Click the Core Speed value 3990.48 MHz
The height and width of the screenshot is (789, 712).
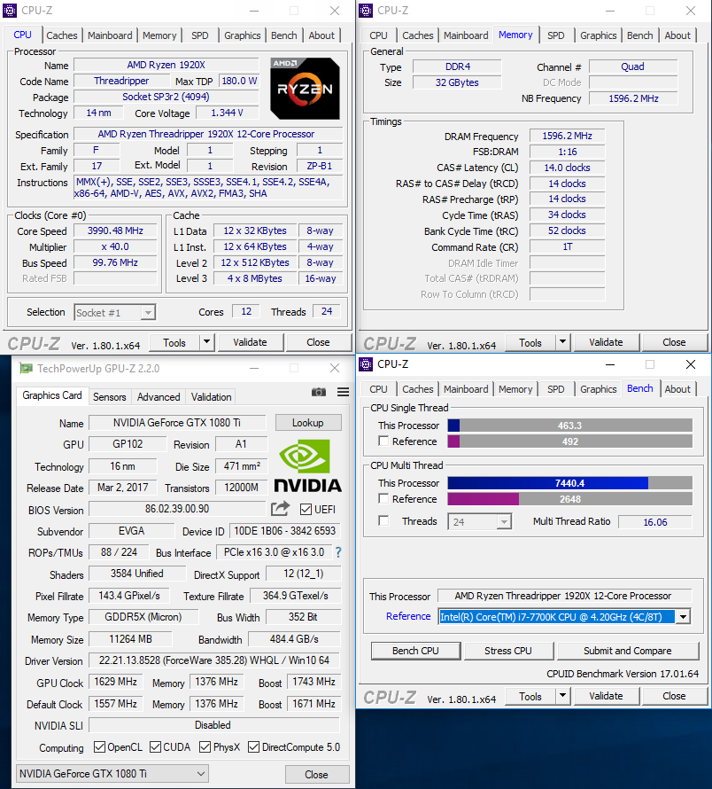click(x=115, y=230)
